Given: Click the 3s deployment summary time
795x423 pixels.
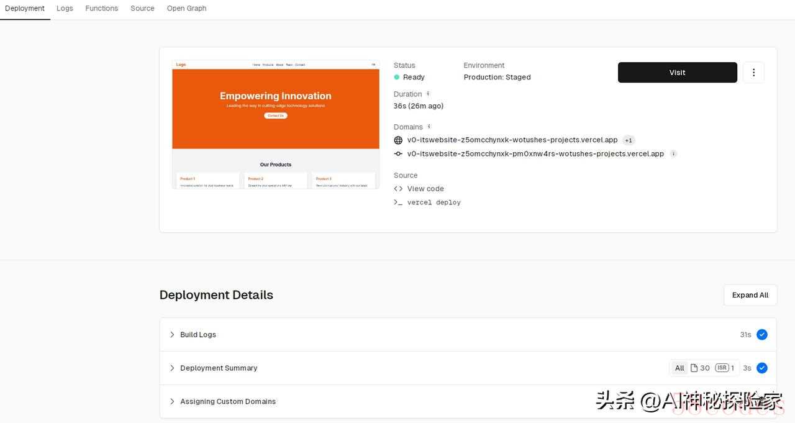Looking at the screenshot, I should click(747, 368).
